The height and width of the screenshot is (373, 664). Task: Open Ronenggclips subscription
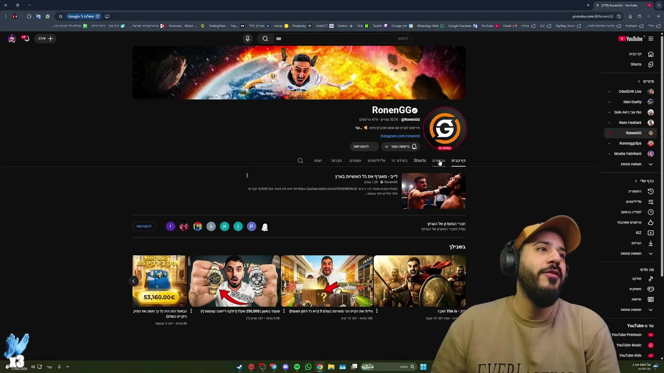click(631, 143)
